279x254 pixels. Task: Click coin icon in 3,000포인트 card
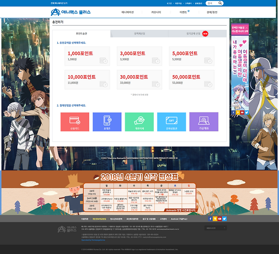156,60
